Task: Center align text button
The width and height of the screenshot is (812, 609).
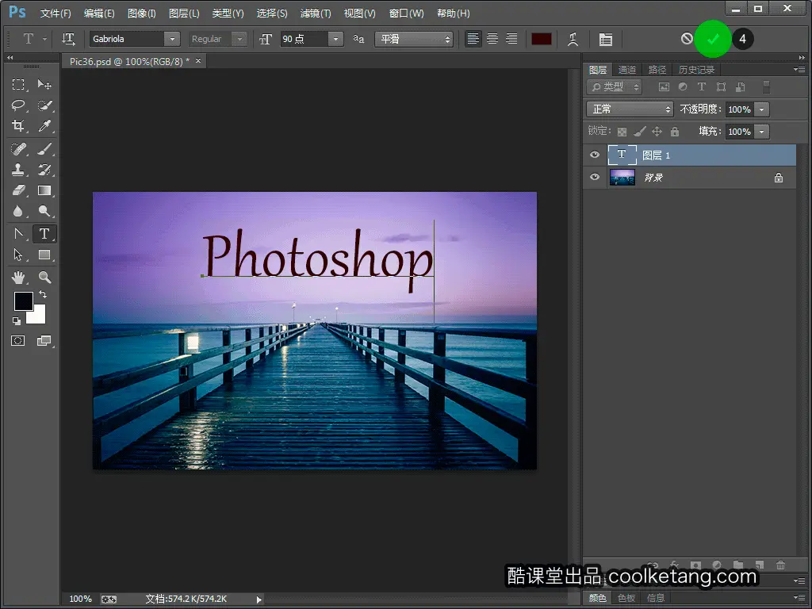Action: click(492, 39)
